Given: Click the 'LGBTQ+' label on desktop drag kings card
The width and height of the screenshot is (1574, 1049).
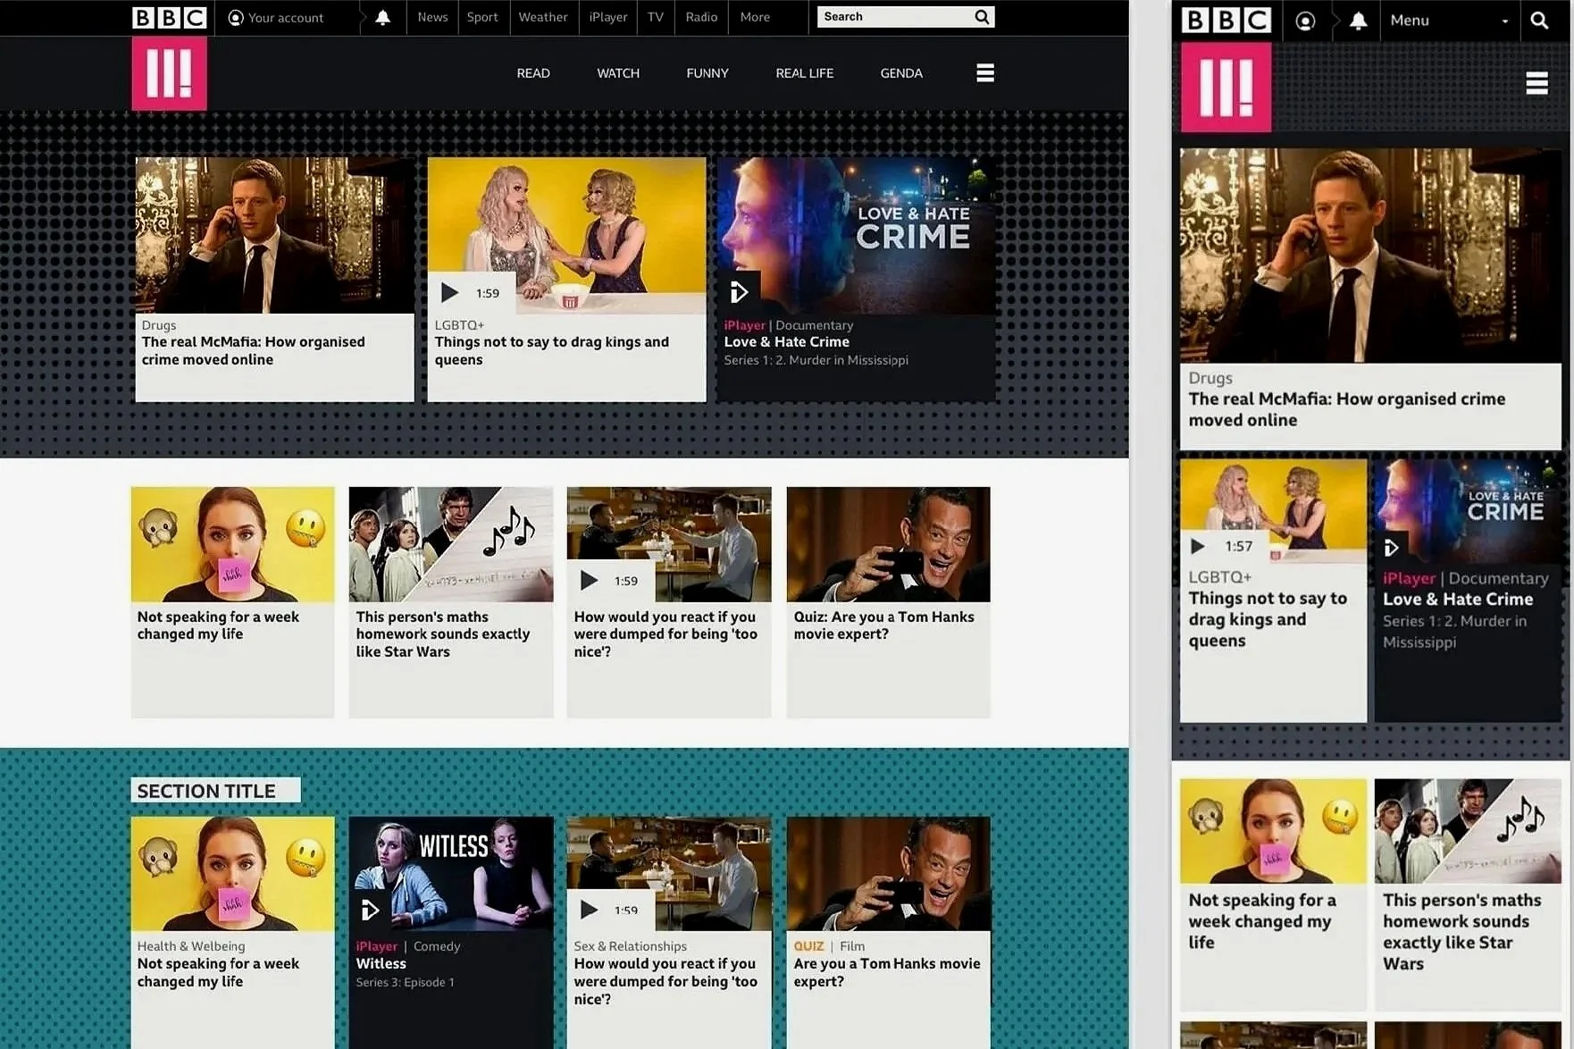Looking at the screenshot, I should 459,325.
